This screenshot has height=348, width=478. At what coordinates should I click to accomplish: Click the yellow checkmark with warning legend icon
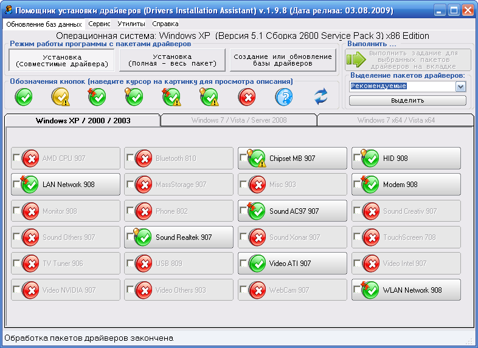[x=60, y=97]
